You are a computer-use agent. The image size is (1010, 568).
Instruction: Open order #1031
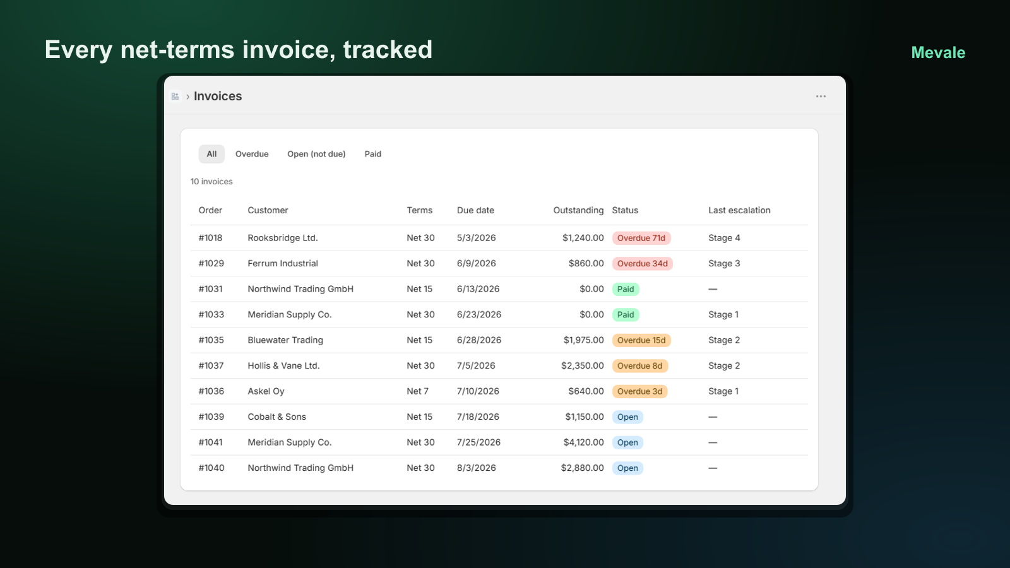[x=210, y=289]
